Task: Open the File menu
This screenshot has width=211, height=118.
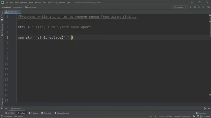Action: [7, 2]
